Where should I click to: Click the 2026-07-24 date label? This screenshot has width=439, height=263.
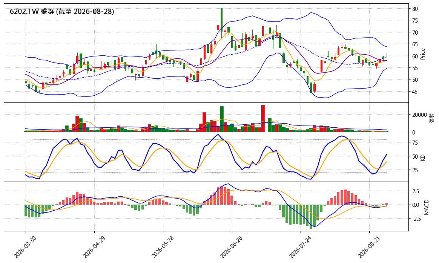(299, 247)
